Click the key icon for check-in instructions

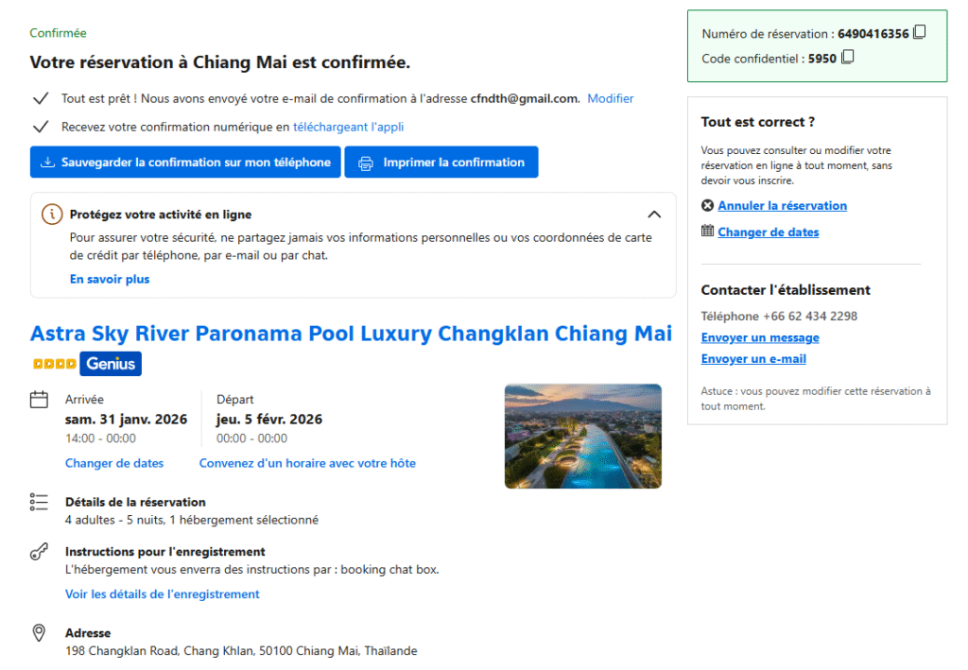(39, 552)
